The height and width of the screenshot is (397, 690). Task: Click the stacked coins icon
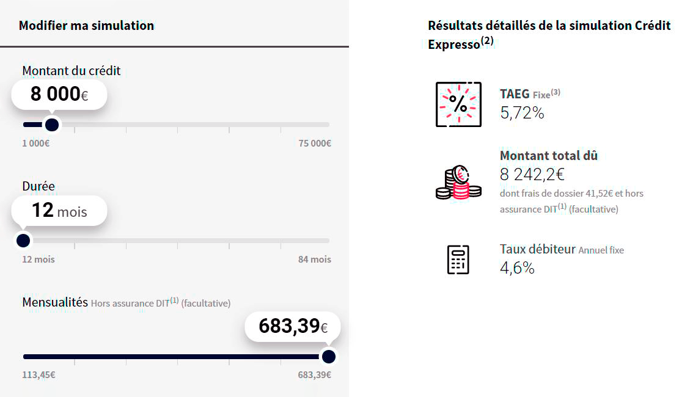point(458,183)
